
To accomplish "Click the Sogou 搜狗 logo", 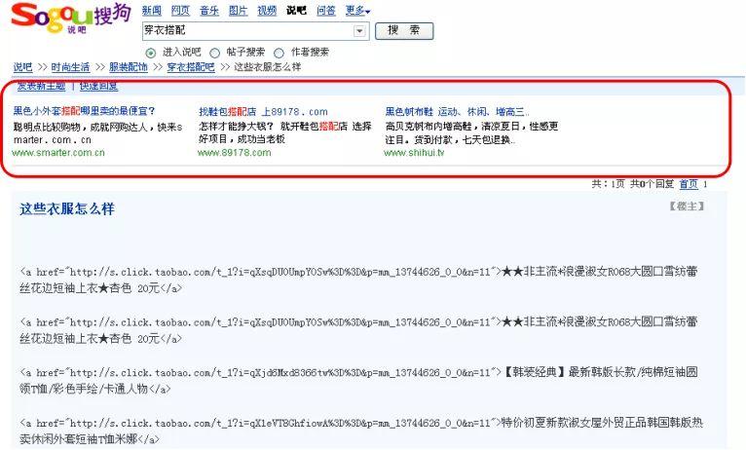I will click(70, 18).
